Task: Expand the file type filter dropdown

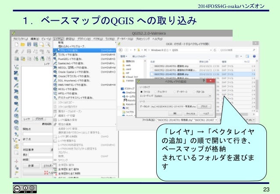Action: (254, 120)
